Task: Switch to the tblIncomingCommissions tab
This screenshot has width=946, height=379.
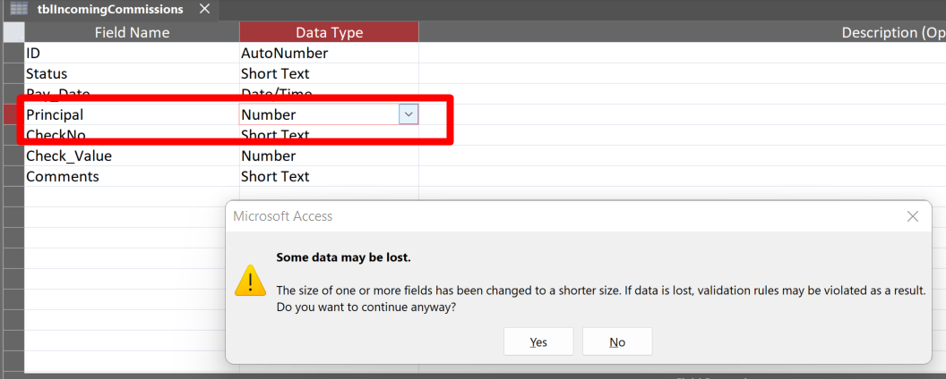Action: click(111, 9)
